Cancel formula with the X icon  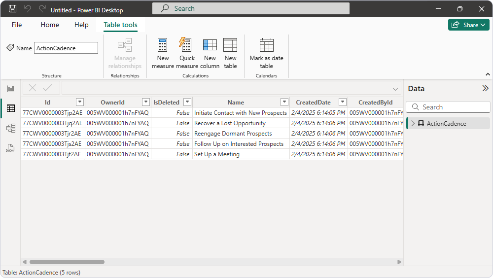pyautogui.click(x=33, y=88)
